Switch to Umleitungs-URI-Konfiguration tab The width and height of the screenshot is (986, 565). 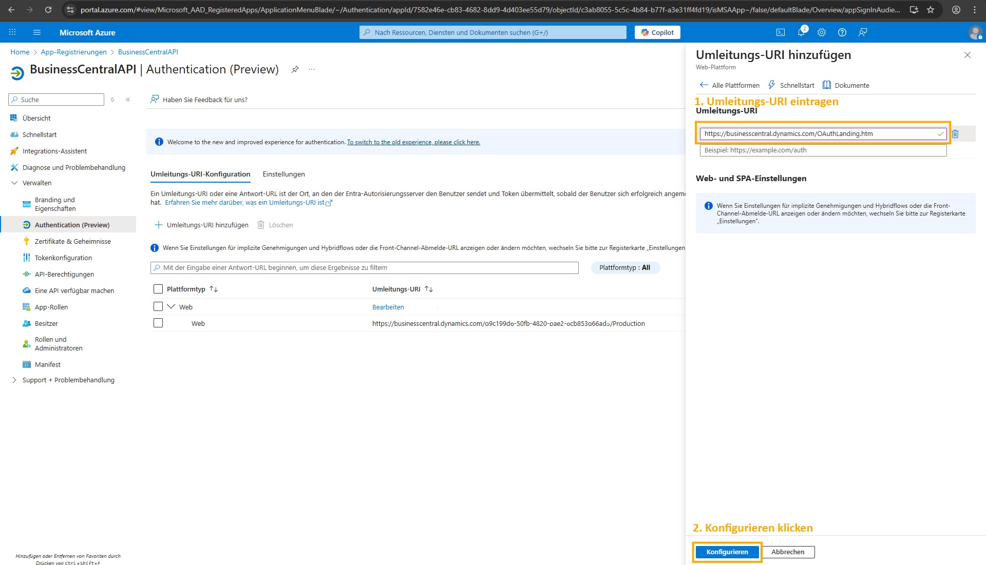[x=200, y=174]
